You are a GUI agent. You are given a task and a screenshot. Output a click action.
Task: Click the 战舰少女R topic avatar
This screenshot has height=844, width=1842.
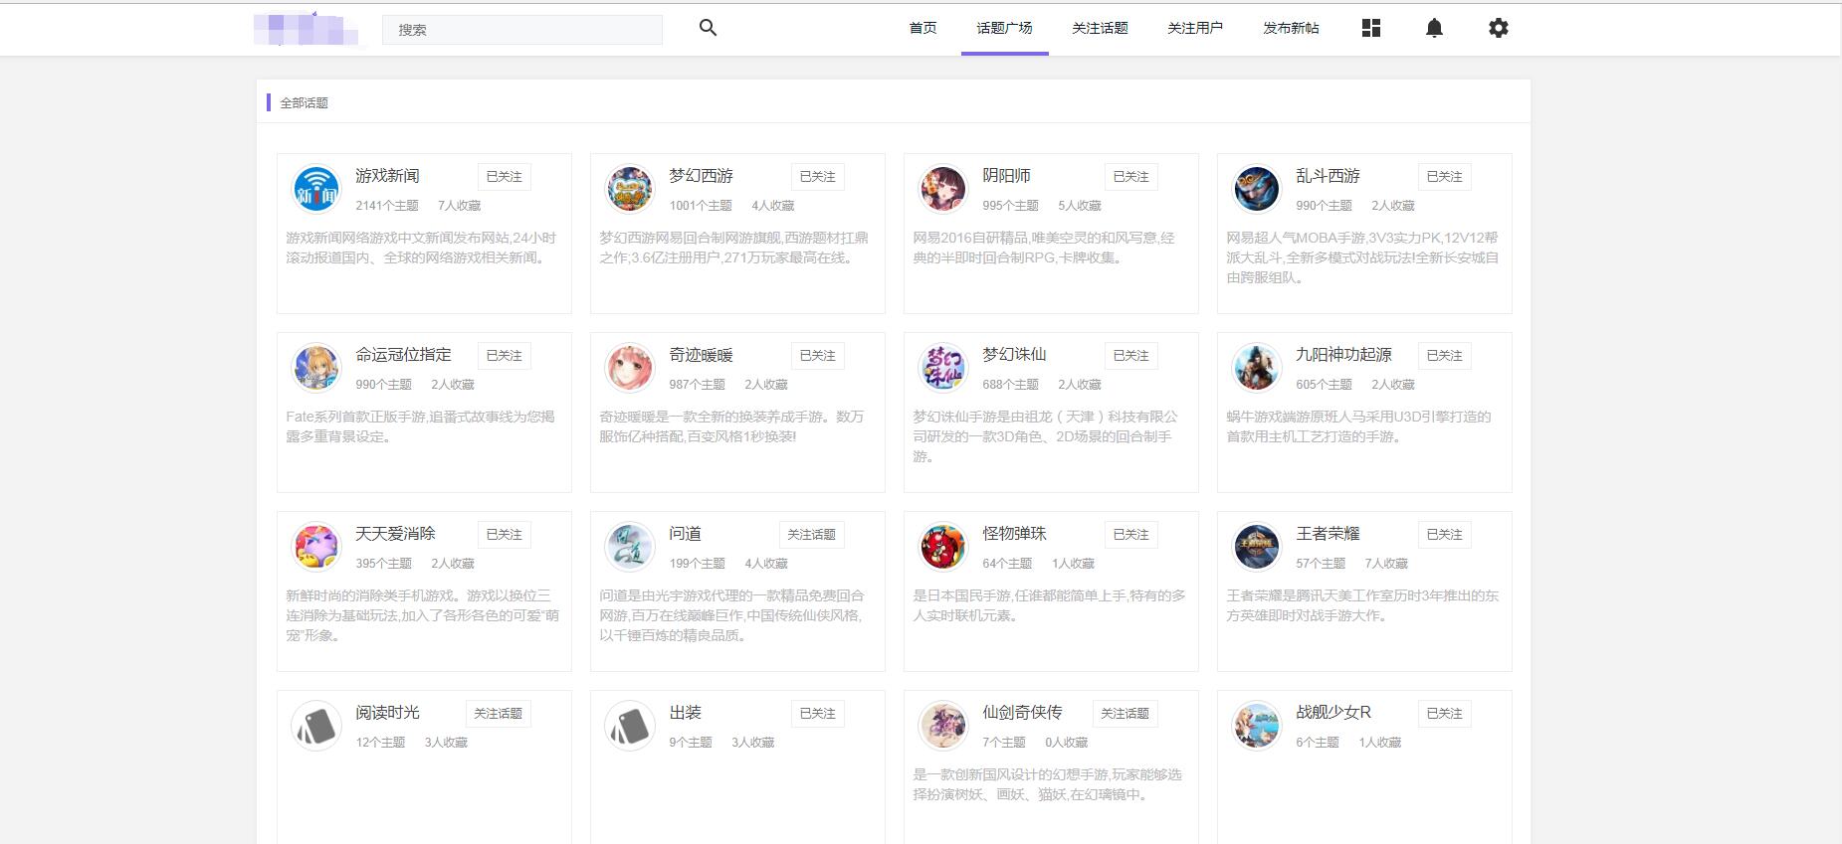1257,726
